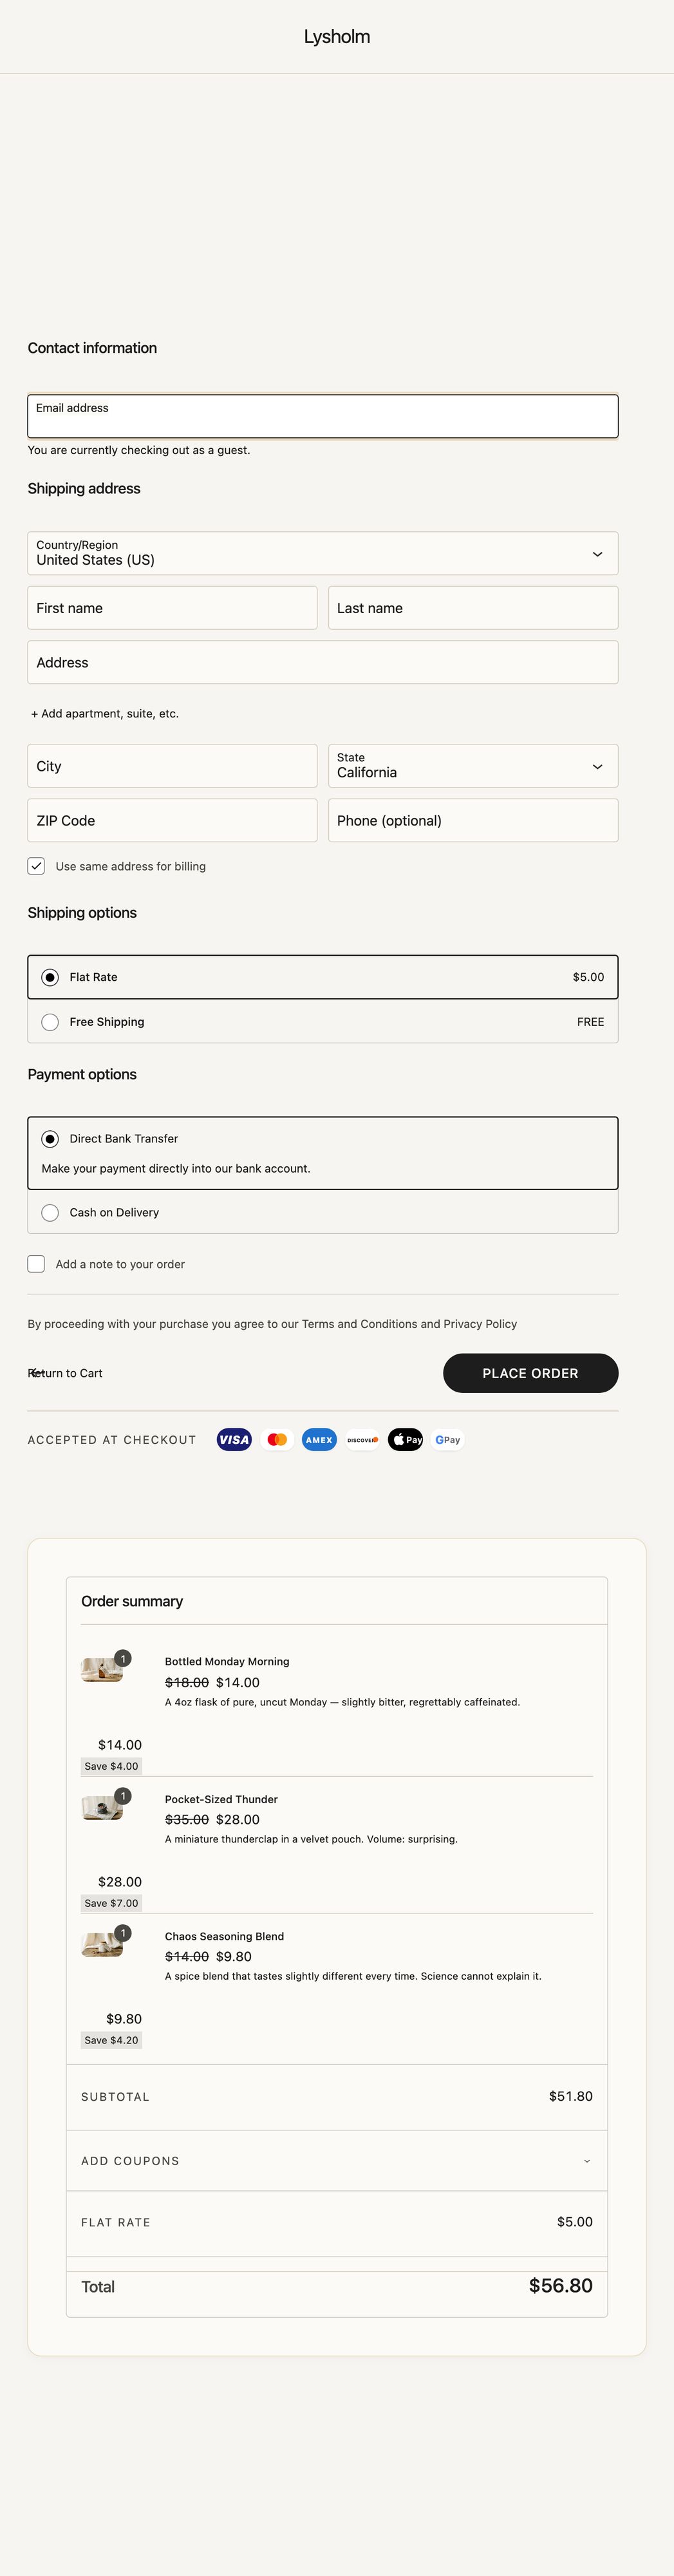Choose Cash on Delivery payment
The height and width of the screenshot is (2576, 674).
click(51, 1213)
